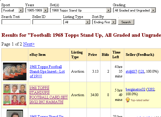
Task: Click the Top-rated seller ribbon badge icon
Action: point(128,100)
